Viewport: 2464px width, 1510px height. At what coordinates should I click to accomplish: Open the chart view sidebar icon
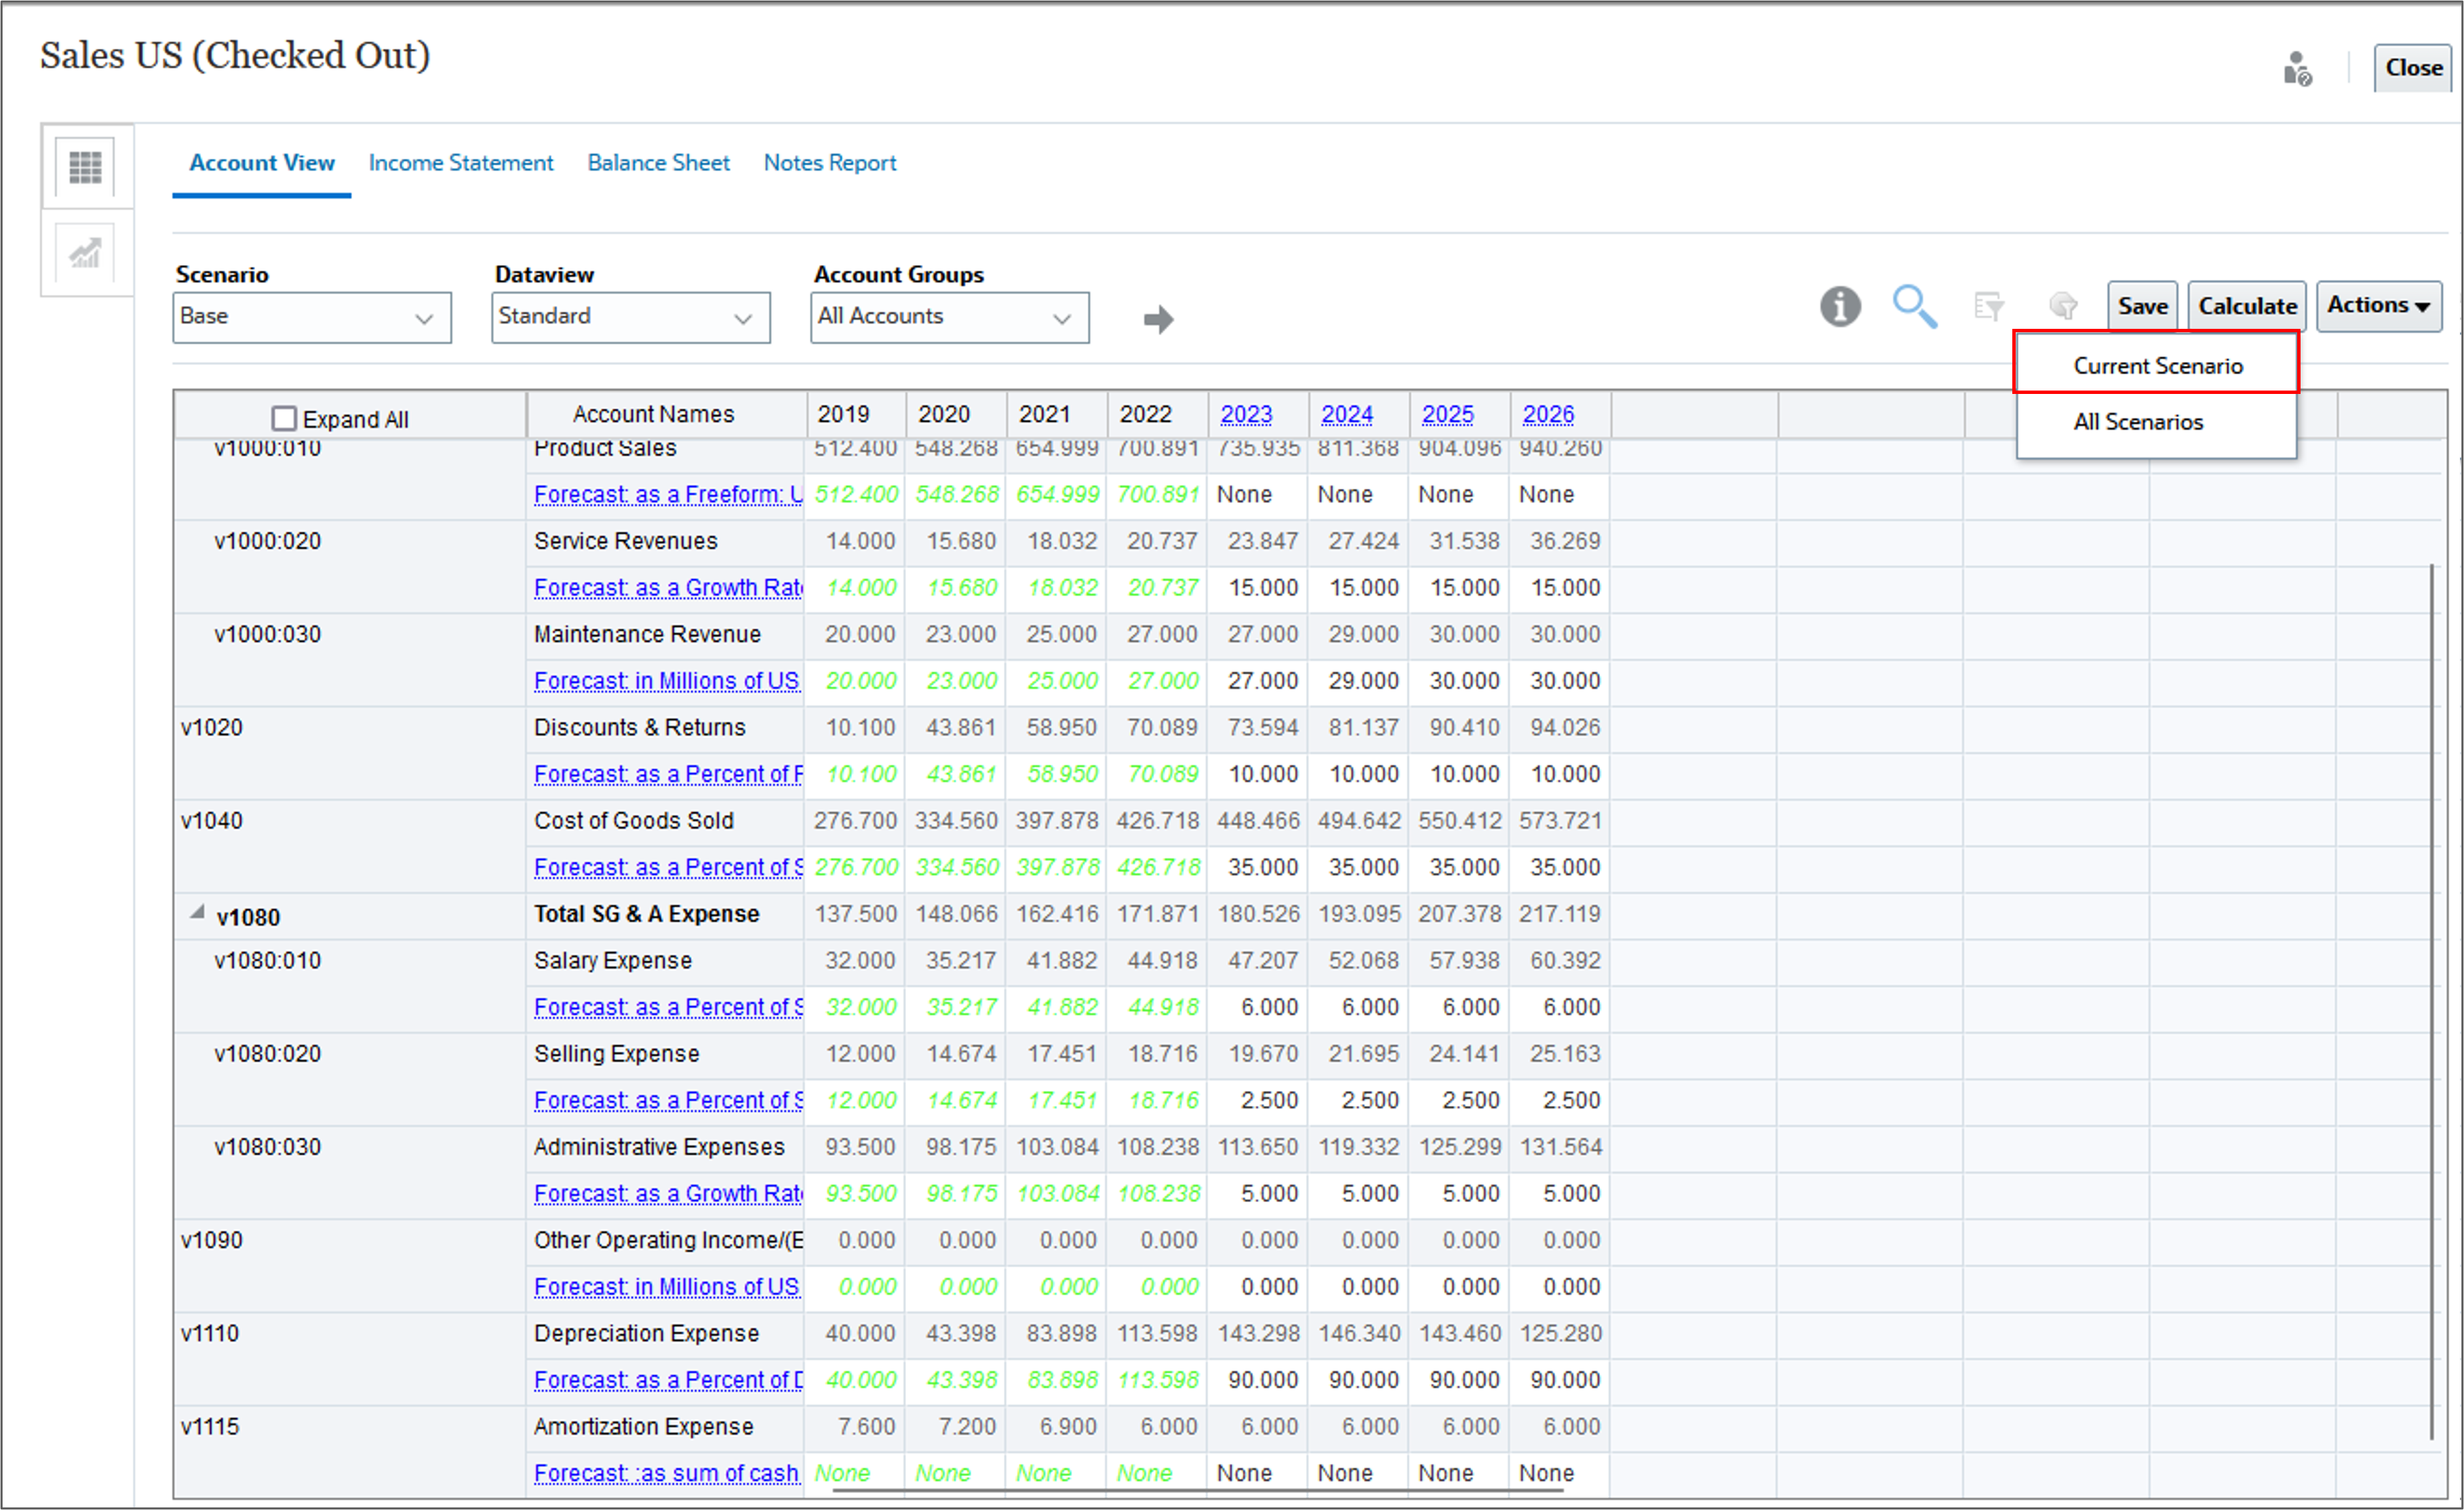85,253
